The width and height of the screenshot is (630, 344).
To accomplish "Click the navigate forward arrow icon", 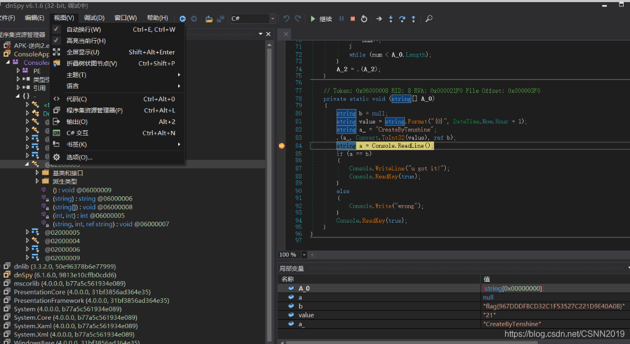I will (193, 18).
